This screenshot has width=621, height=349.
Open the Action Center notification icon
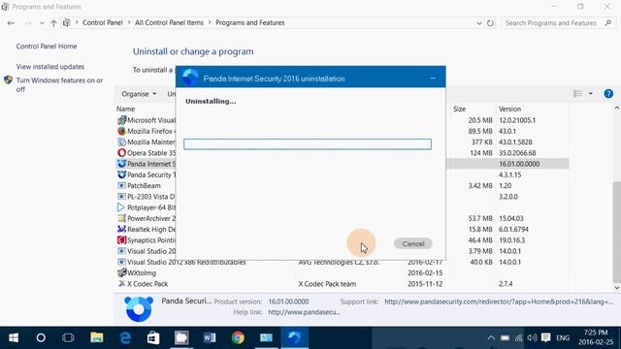(x=545, y=337)
